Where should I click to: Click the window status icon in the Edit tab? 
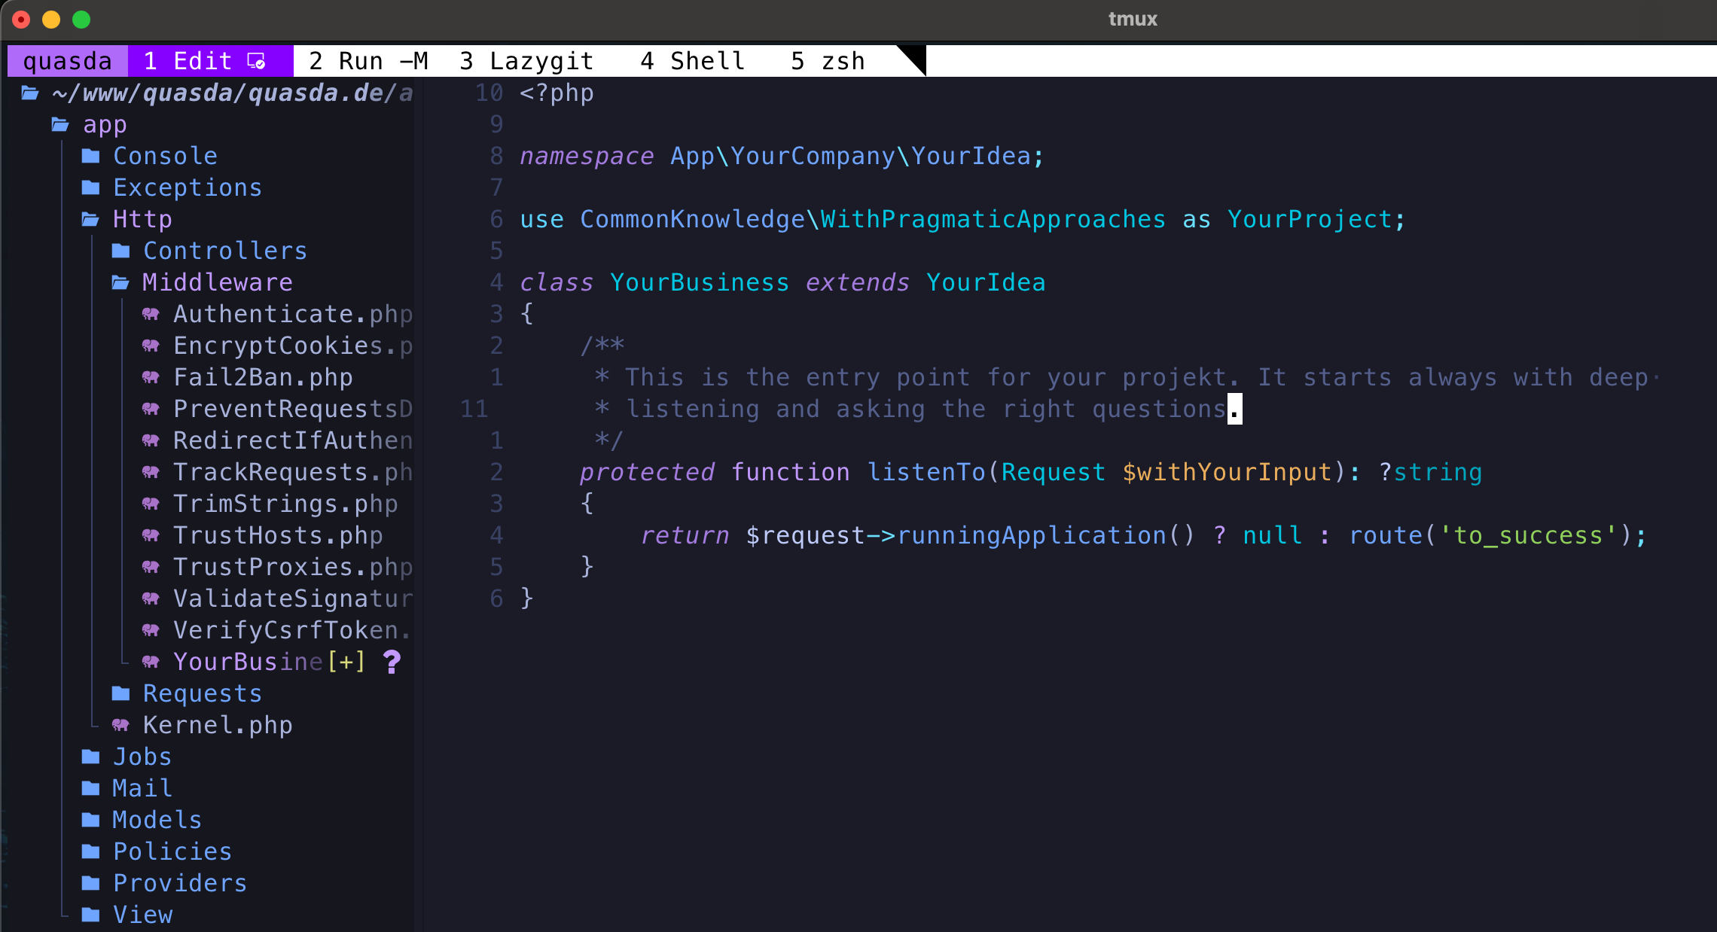[257, 61]
